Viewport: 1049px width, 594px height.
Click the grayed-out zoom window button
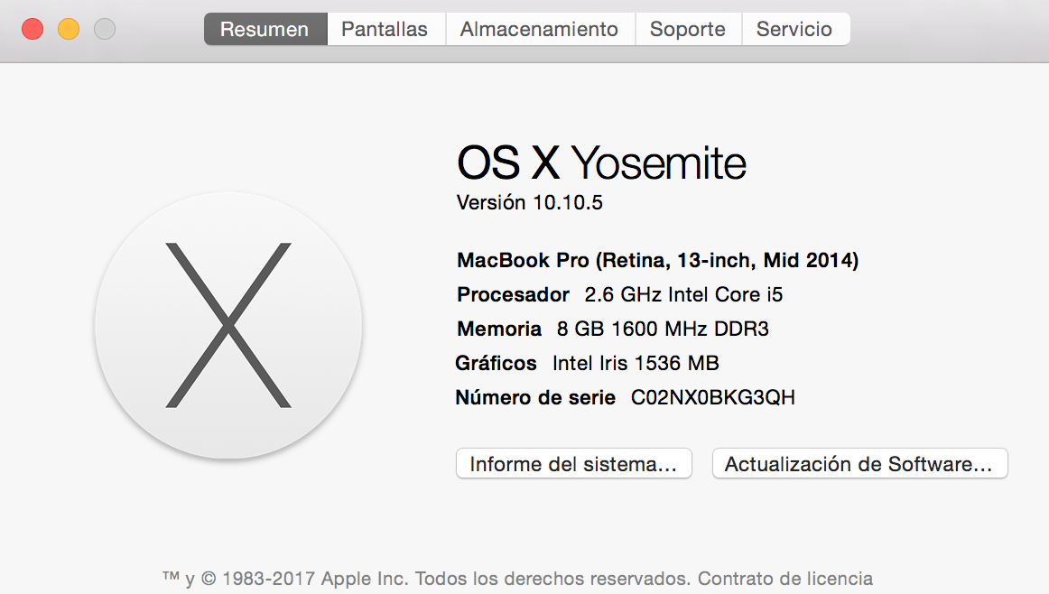coord(105,30)
